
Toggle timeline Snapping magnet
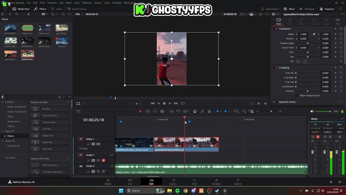(195, 111)
